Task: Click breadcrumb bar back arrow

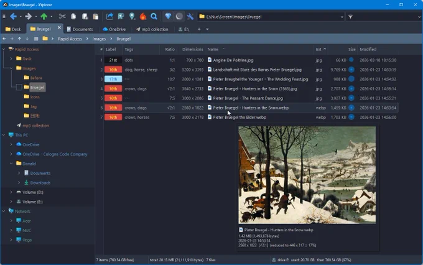Action: 4,39
